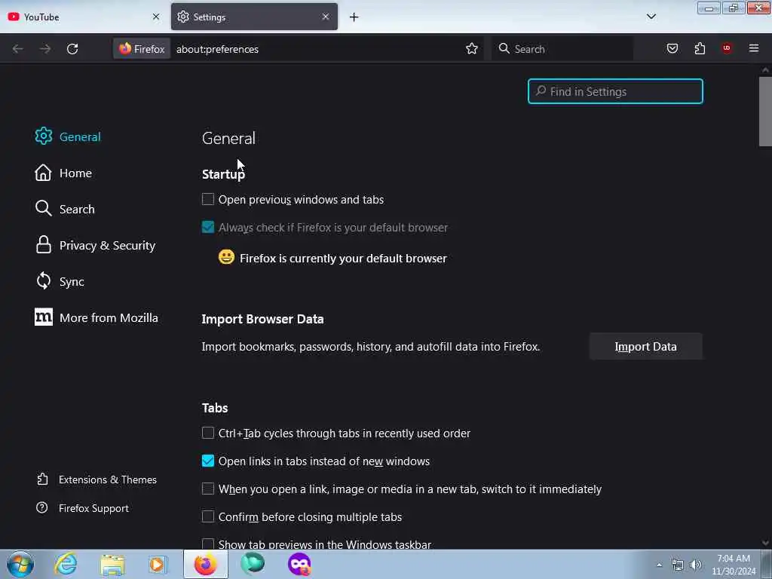Open the Firefox application hamburger menu
This screenshot has width=772, height=579.
coord(754,48)
